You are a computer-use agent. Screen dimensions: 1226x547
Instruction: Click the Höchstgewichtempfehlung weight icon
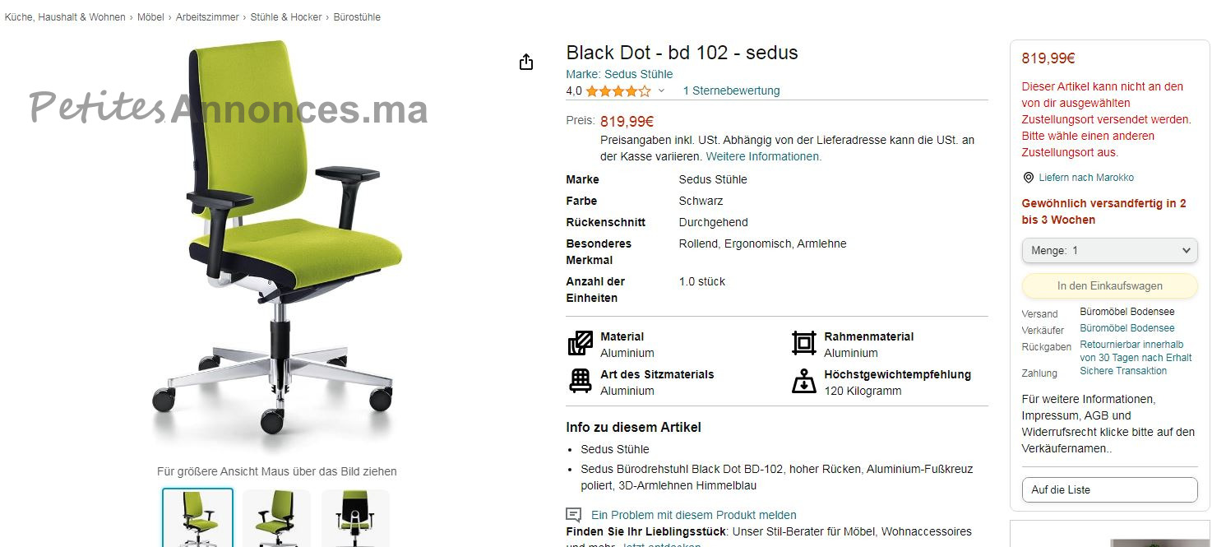(x=803, y=381)
